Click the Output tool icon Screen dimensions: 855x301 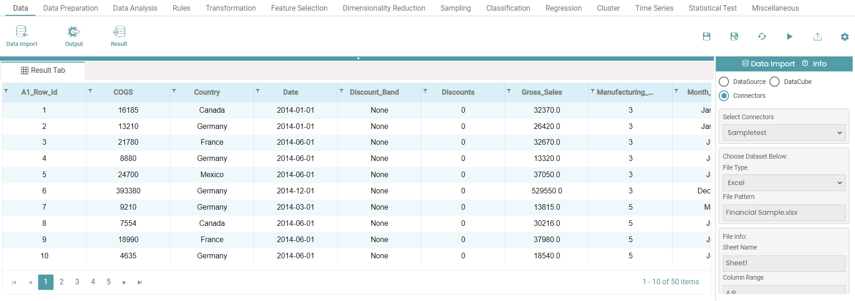[x=73, y=32]
